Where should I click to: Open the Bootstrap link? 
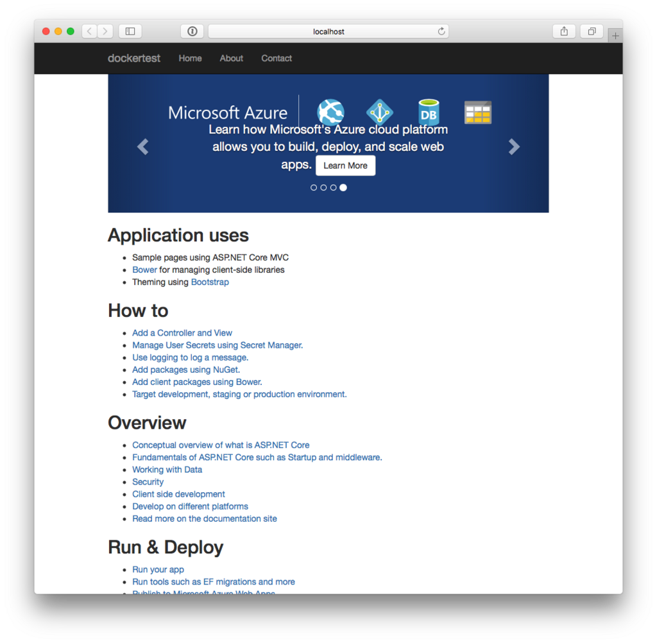pyautogui.click(x=210, y=282)
